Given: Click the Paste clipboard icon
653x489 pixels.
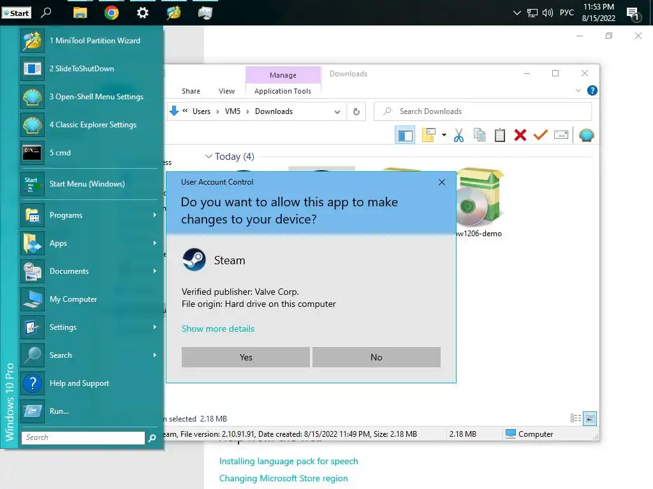Looking at the screenshot, I should pyautogui.click(x=500, y=135).
